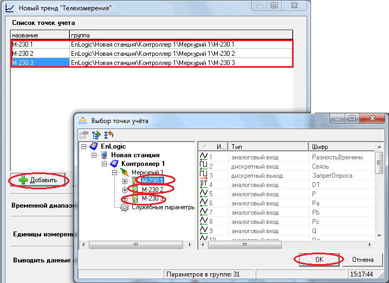Expand the М-230 3 tree node

pyautogui.click(x=125, y=199)
